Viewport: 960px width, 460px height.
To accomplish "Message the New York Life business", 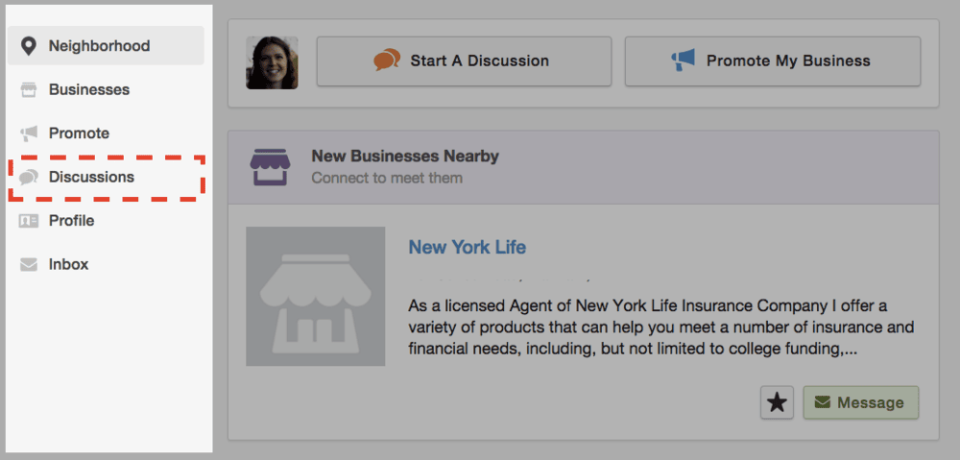I will pyautogui.click(x=860, y=402).
